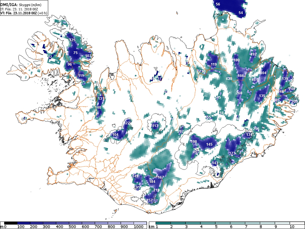Click the value 96 in the Westfjords
This screenshot has height=229, width=305.
click(x=70, y=64)
